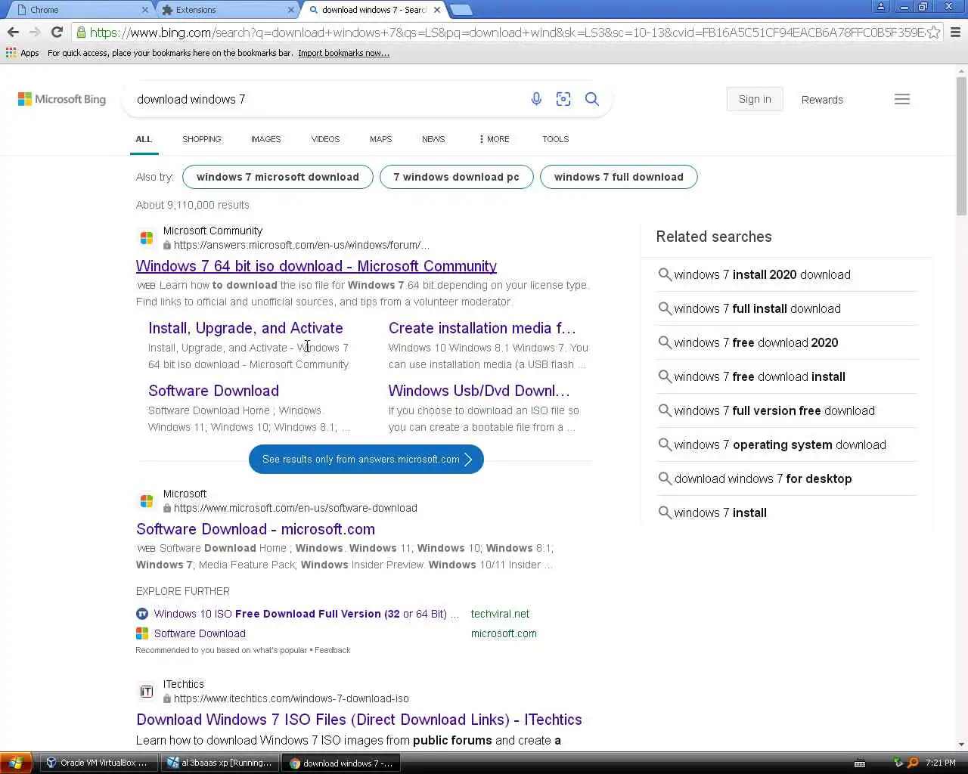This screenshot has height=774, width=968.
Task: Switch to the NEWS tab
Action: click(433, 139)
